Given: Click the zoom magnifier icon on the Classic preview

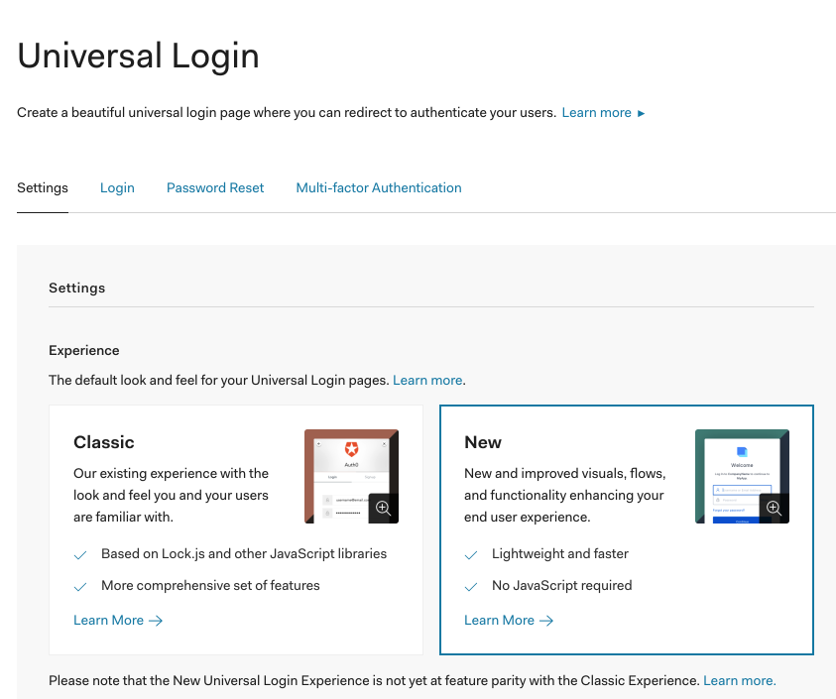Looking at the screenshot, I should (383, 509).
